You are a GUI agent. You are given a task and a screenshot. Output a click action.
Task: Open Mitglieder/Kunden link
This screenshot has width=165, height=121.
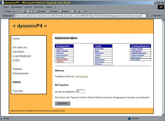click(139, 53)
